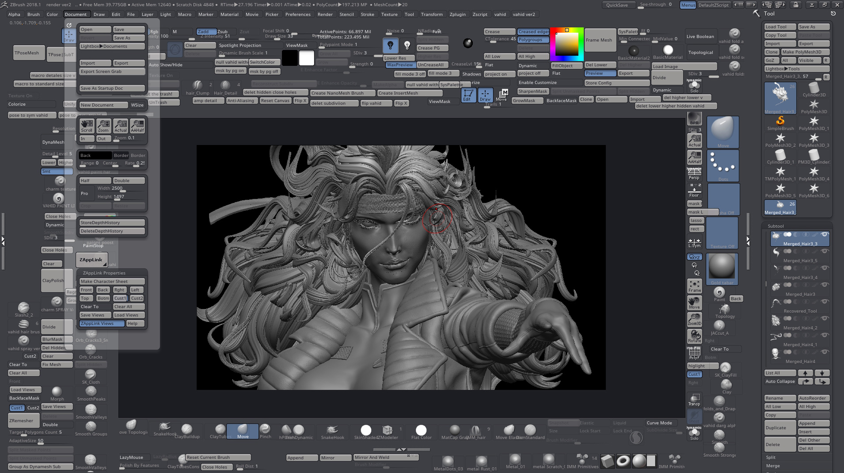This screenshot has width=844, height=473.
Task: Open the Zplugin menu
Action: [457, 14]
